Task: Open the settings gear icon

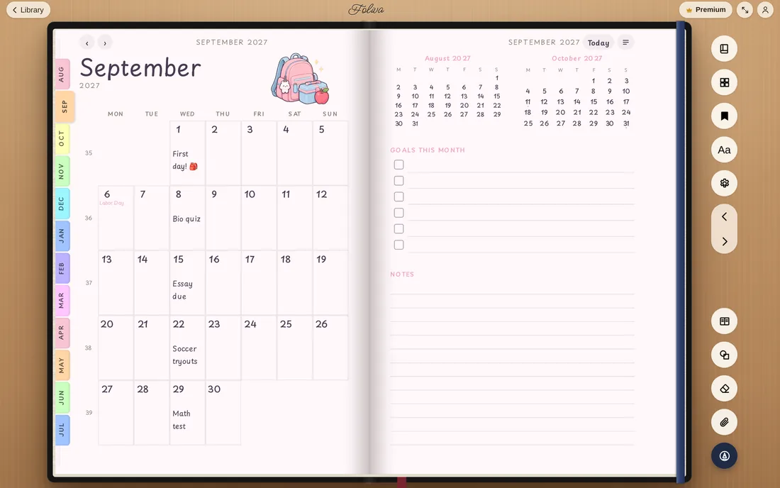Action: (x=724, y=183)
